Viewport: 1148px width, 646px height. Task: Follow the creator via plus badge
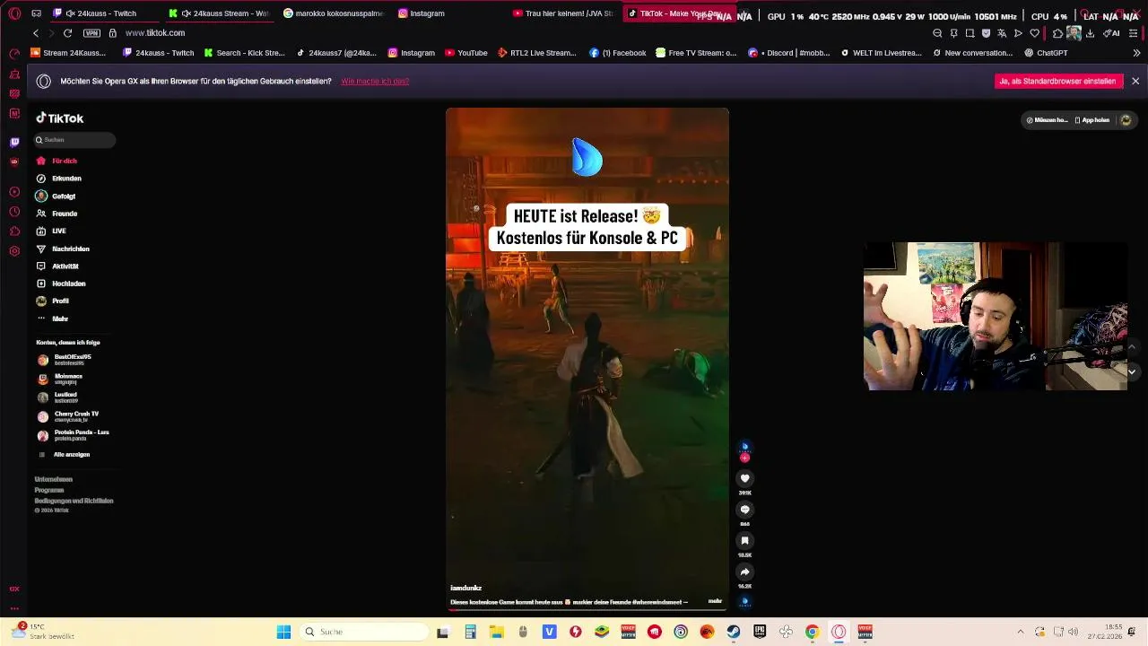coord(744,458)
